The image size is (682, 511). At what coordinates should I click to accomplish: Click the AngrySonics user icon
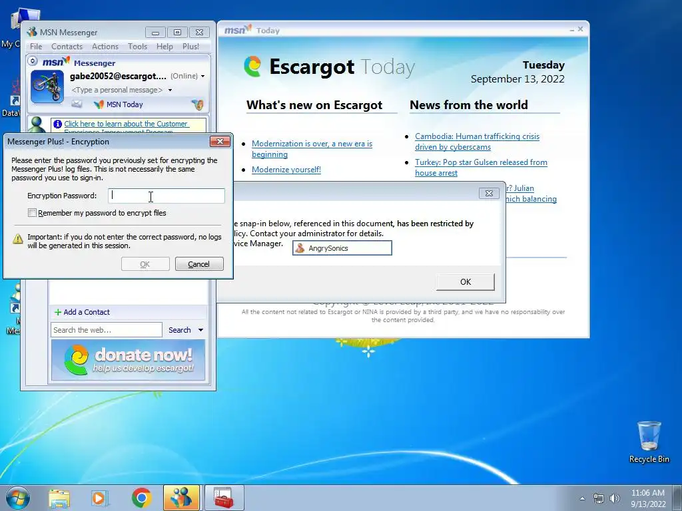click(300, 248)
